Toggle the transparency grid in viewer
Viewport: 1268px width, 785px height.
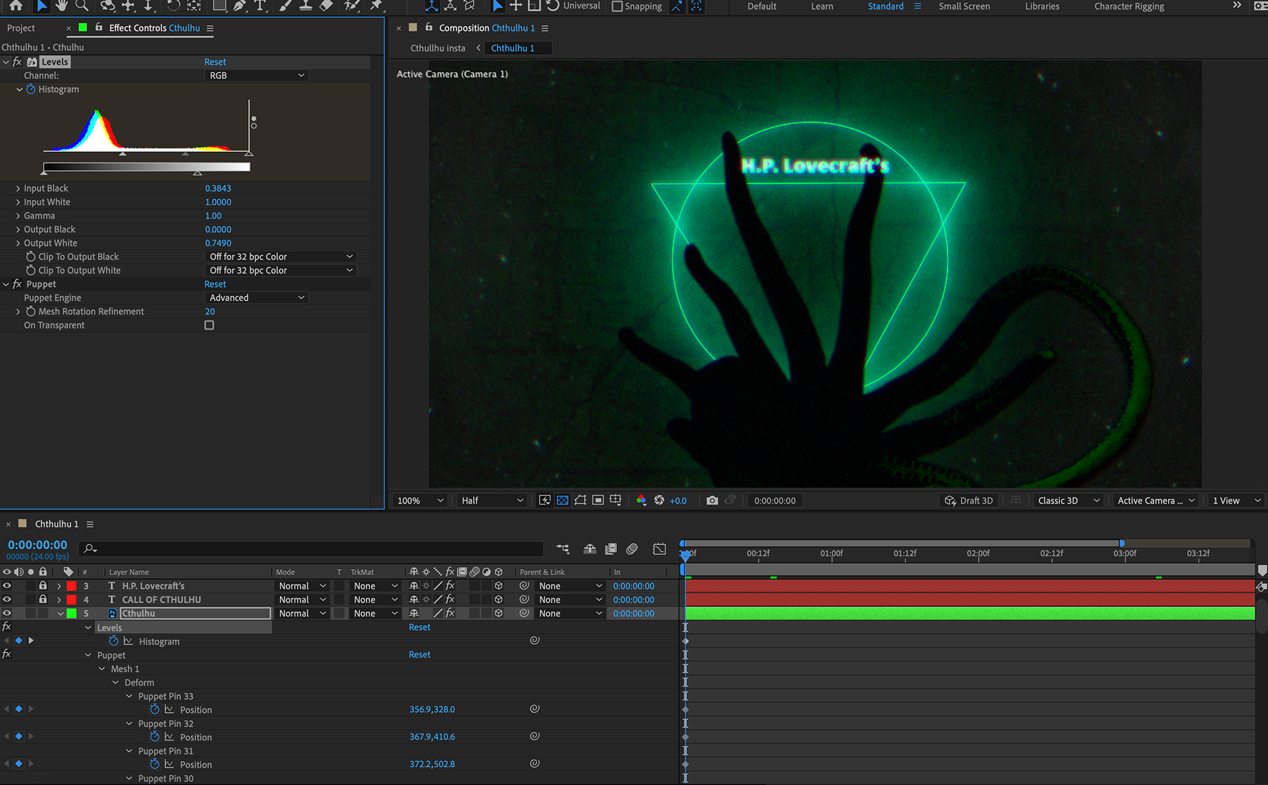click(x=563, y=500)
